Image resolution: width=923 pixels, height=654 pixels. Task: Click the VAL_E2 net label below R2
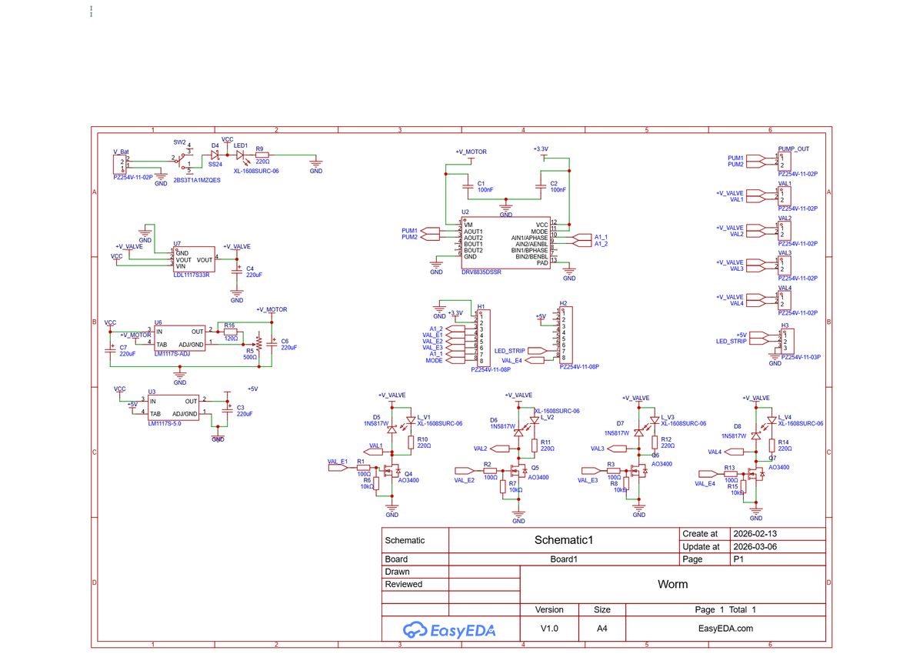pos(465,479)
